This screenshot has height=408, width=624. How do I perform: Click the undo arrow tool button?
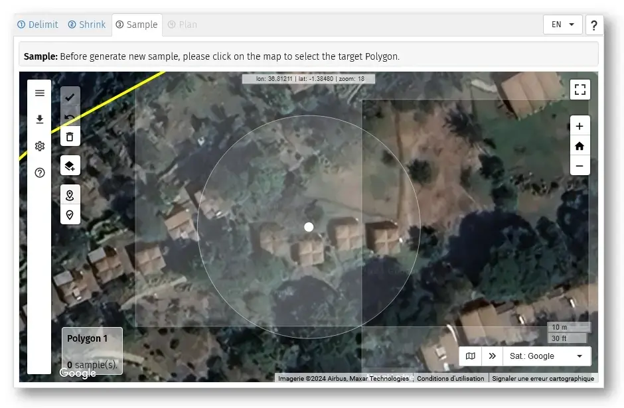[x=70, y=117]
